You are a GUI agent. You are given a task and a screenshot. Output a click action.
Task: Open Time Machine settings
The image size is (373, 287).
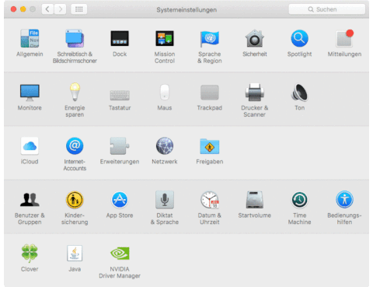click(299, 200)
